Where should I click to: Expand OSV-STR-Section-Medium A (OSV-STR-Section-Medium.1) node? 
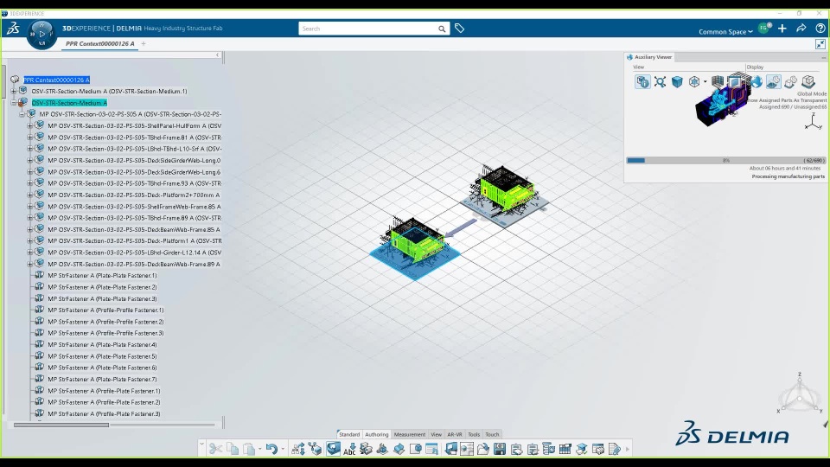point(13,91)
